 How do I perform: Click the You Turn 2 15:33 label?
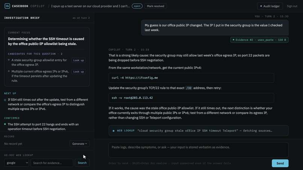(x=271, y=17)
